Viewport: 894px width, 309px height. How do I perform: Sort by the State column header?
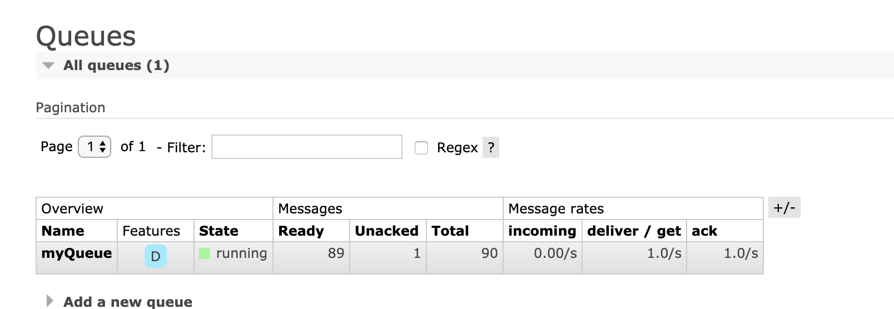tap(218, 231)
